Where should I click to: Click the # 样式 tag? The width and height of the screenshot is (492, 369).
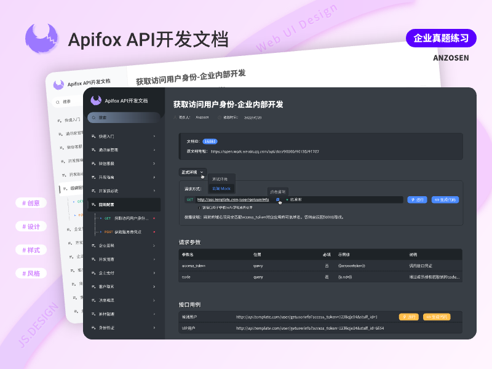[x=31, y=250]
